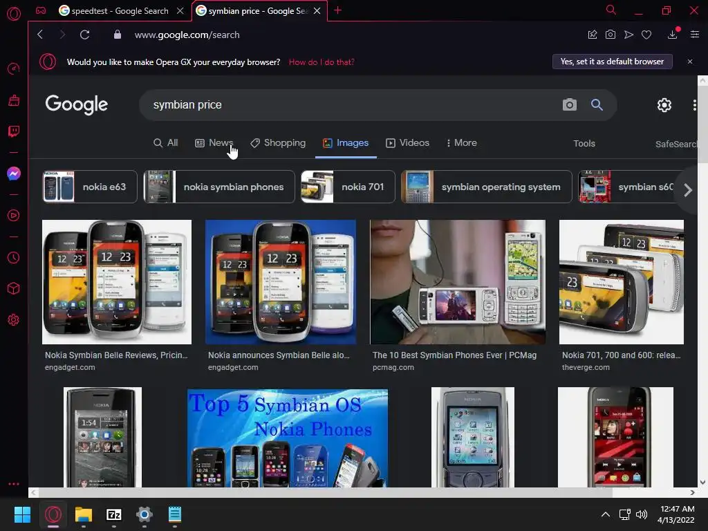Switch to All results tab
The image size is (708, 531).
(166, 143)
